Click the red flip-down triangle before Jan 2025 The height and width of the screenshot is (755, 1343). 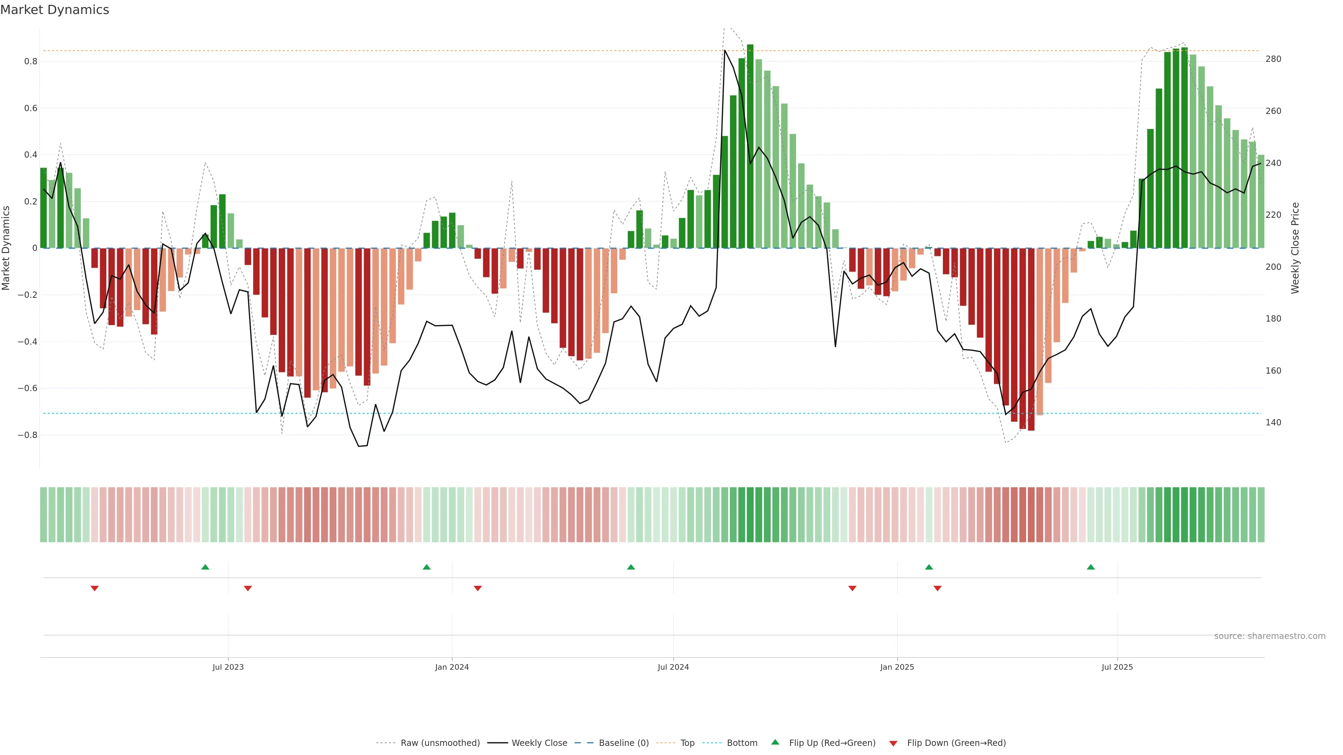[852, 588]
